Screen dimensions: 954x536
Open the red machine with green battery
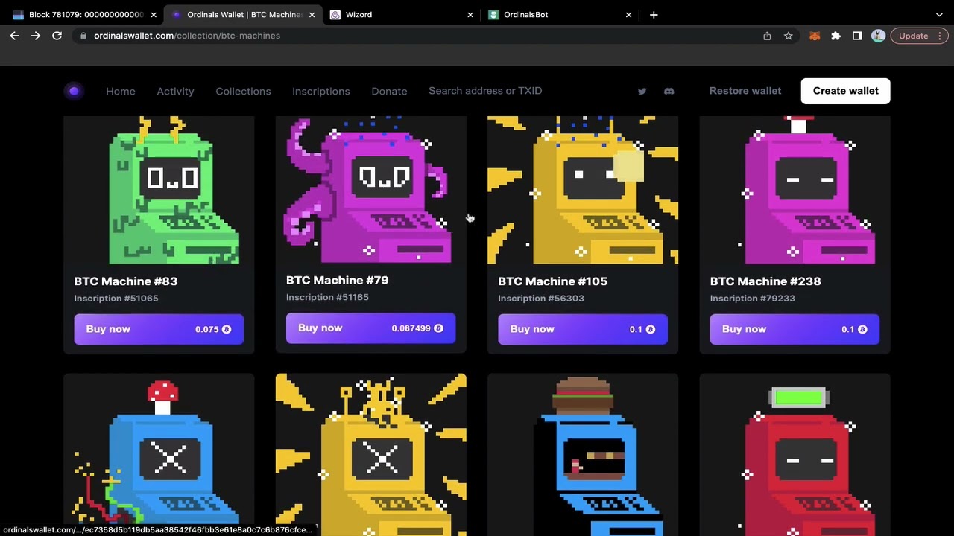[x=795, y=455]
